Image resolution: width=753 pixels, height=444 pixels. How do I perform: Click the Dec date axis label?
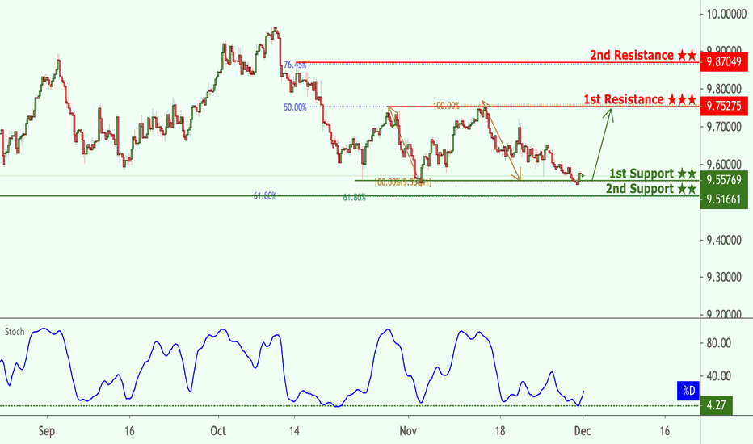[583, 430]
